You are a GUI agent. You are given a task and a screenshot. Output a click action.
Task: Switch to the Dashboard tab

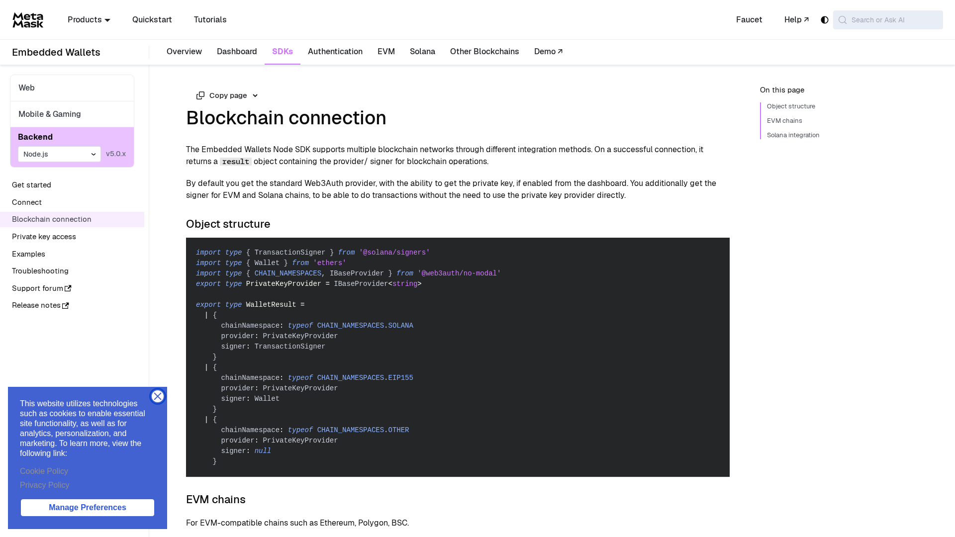(x=237, y=52)
